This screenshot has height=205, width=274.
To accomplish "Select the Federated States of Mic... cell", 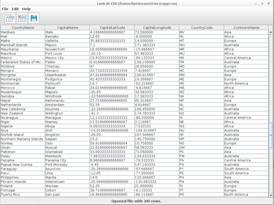I will point(23,62).
